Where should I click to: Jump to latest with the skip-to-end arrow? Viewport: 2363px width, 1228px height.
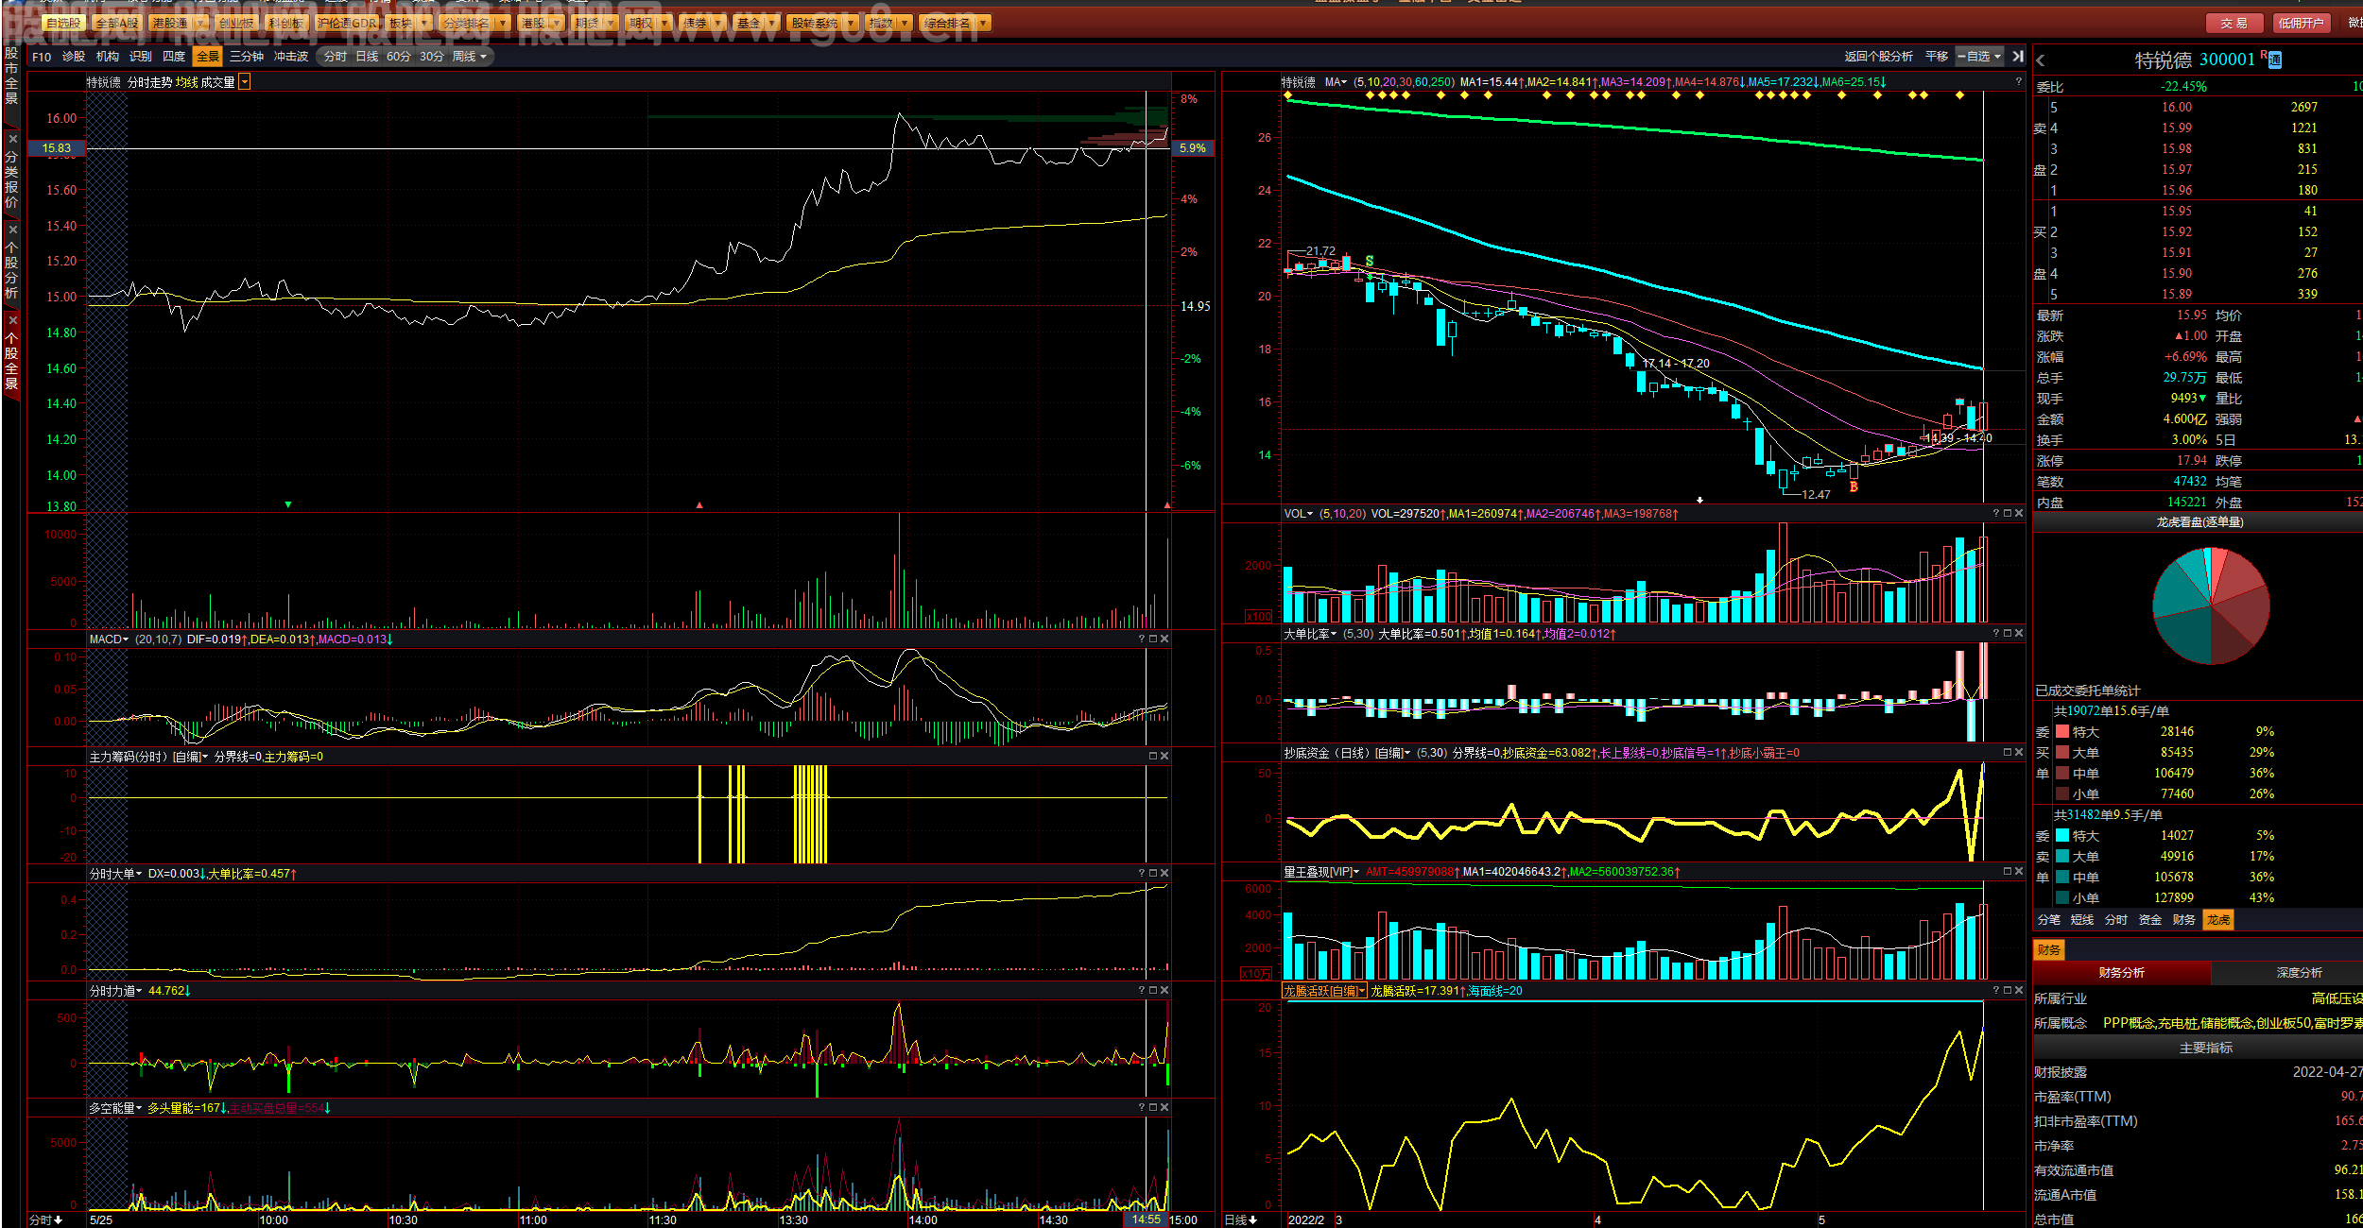point(2018,57)
